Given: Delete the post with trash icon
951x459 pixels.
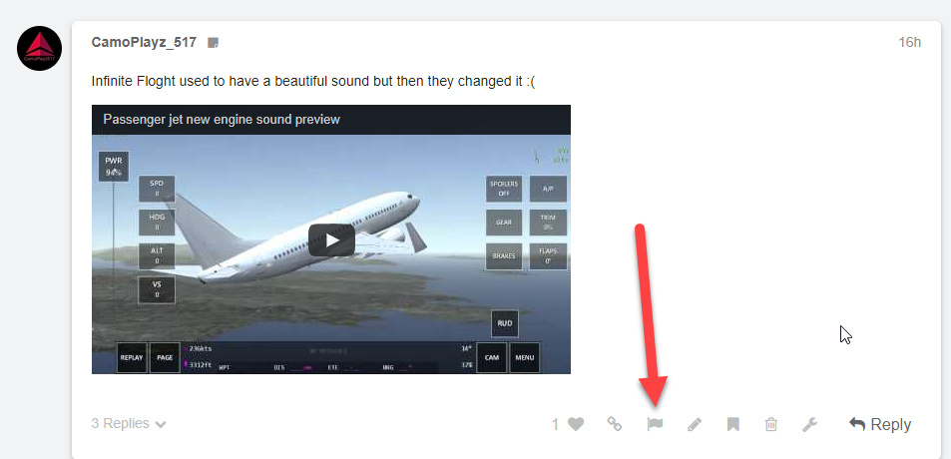Looking at the screenshot, I should tap(770, 424).
